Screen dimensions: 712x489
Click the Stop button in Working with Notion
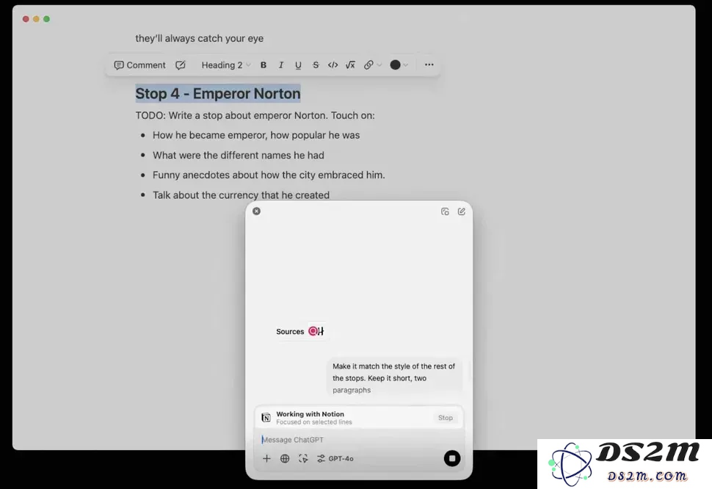(x=446, y=418)
